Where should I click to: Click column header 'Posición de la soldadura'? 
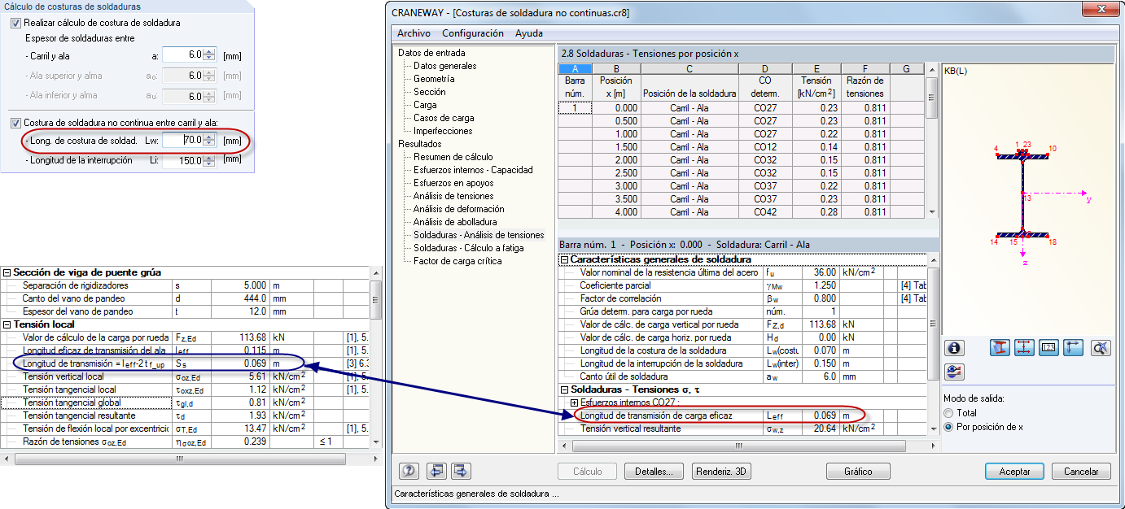(x=689, y=88)
